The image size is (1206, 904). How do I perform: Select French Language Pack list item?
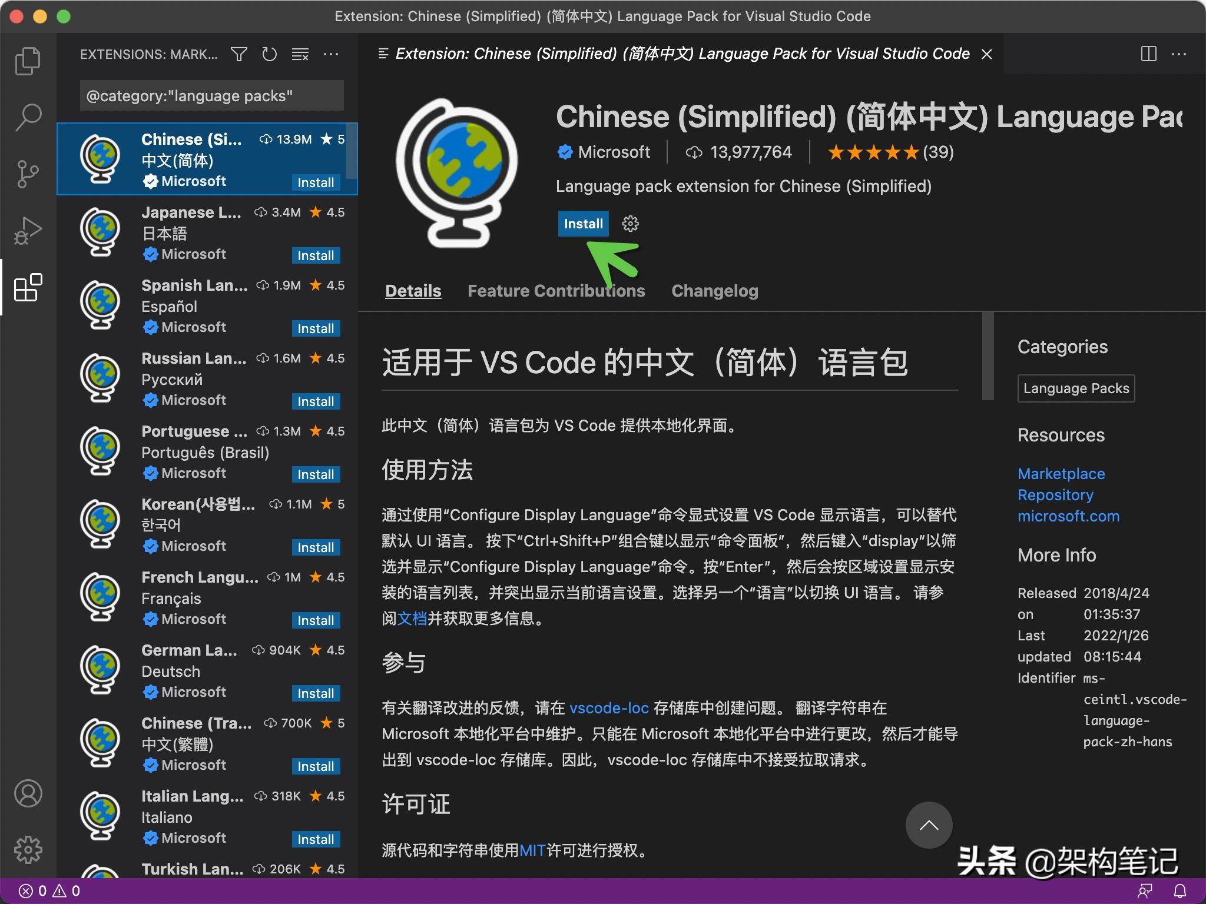pos(207,598)
